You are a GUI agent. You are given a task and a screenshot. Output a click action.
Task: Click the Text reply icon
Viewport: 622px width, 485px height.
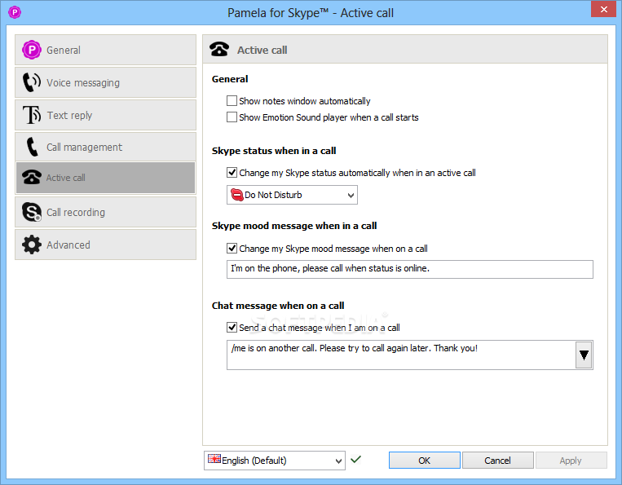(x=32, y=115)
